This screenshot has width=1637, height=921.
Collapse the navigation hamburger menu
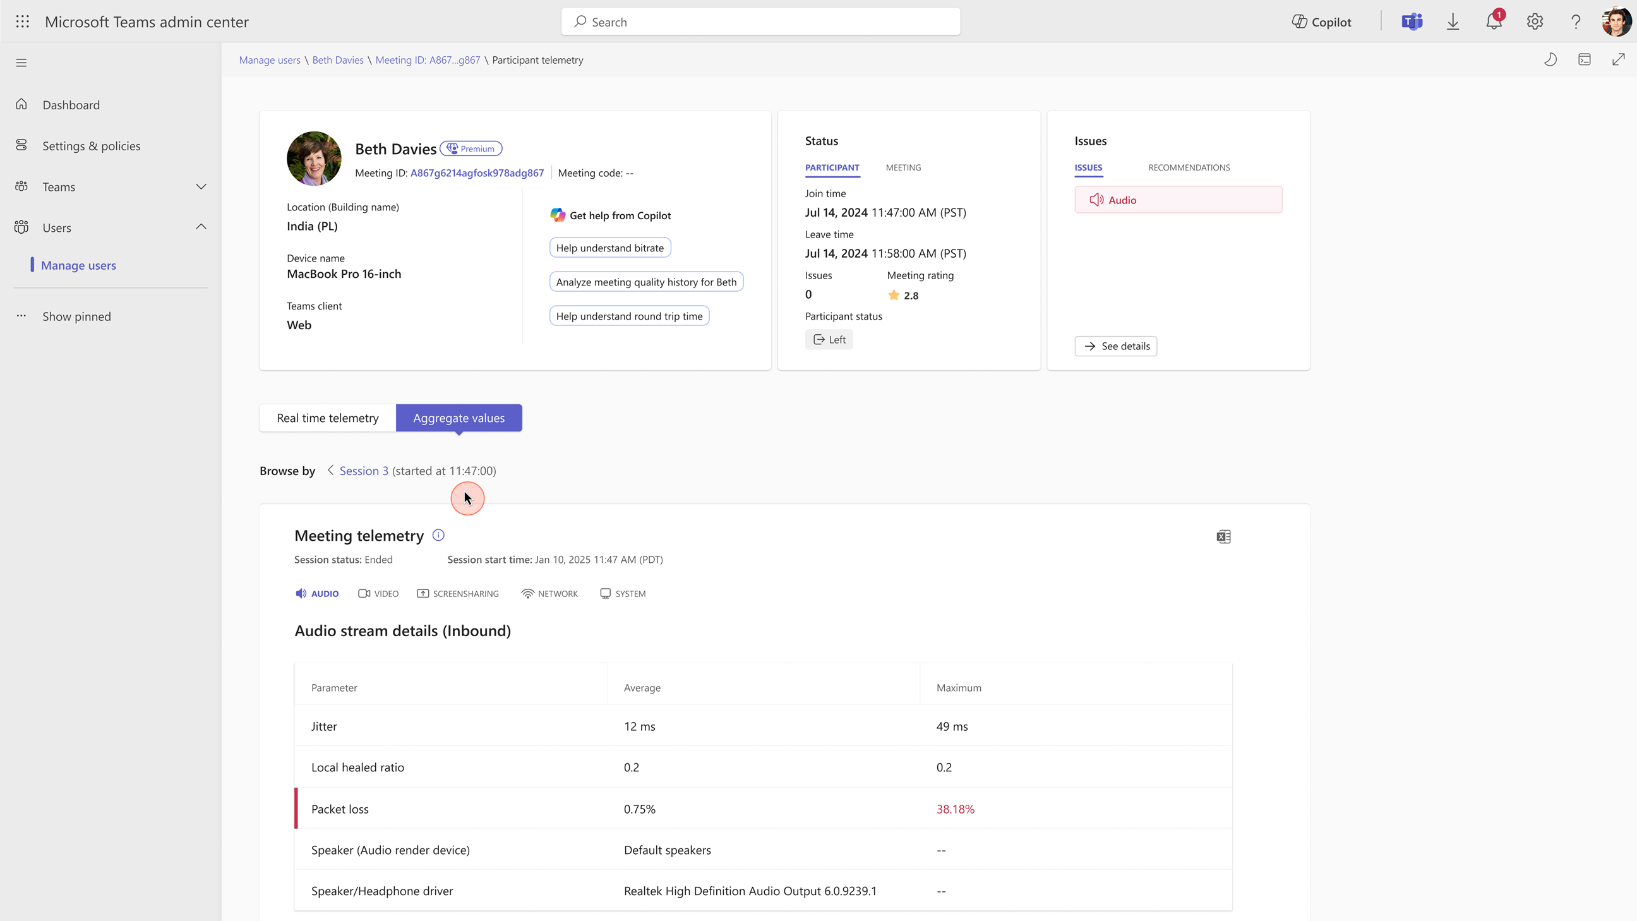tap(21, 63)
